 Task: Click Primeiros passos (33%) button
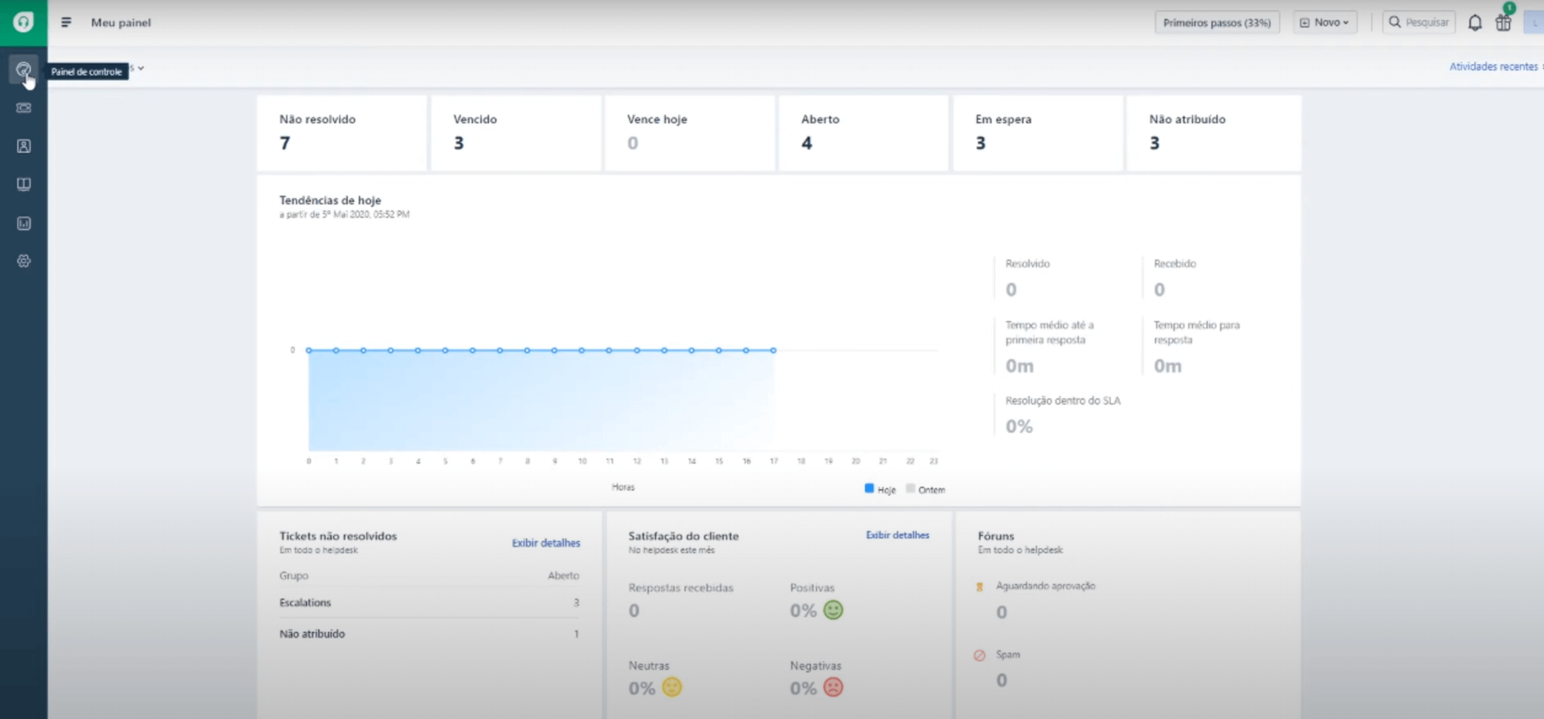tap(1217, 22)
